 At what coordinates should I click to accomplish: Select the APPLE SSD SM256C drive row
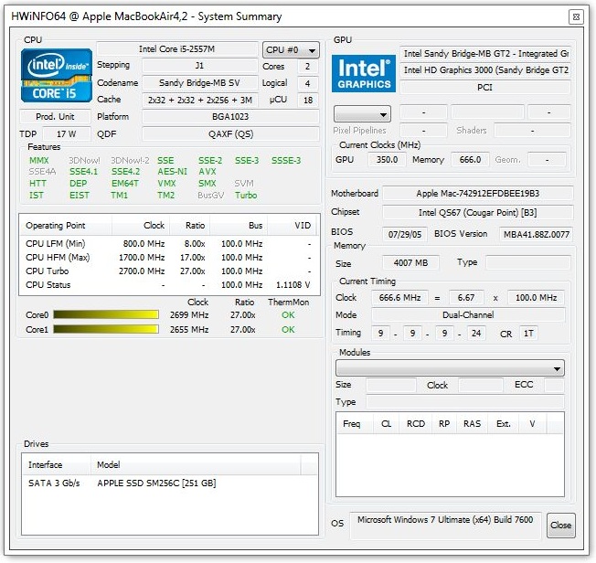click(169, 483)
